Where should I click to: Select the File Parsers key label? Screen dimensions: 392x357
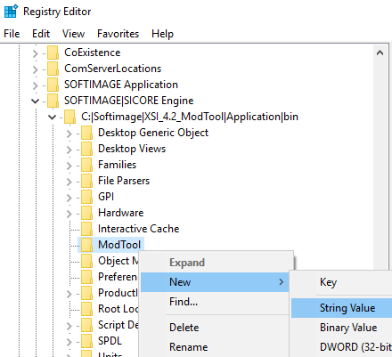[124, 181]
